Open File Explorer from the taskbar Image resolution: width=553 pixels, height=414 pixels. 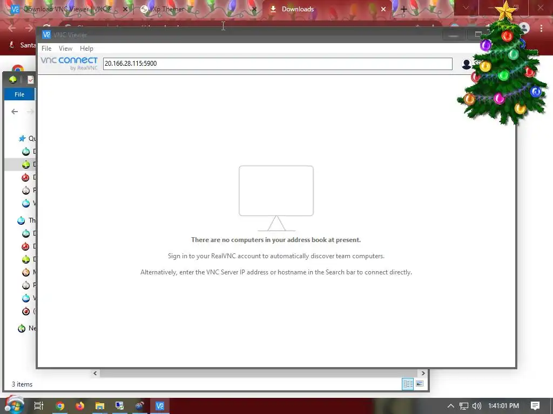[100, 406]
